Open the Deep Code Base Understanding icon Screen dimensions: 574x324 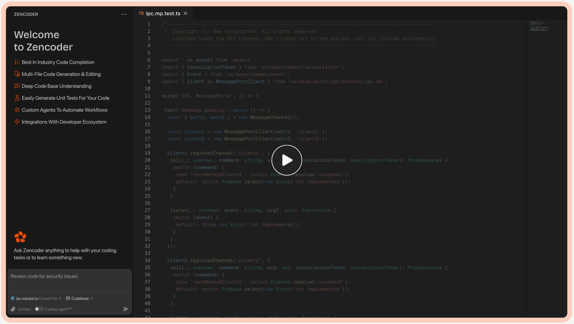(17, 86)
